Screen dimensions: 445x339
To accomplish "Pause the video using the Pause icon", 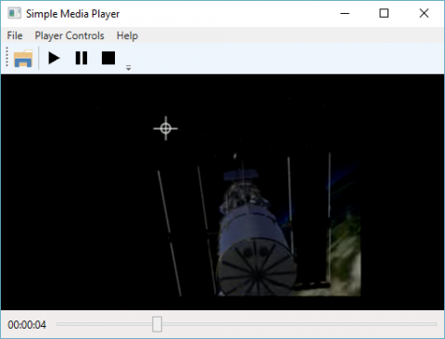I will tap(82, 59).
